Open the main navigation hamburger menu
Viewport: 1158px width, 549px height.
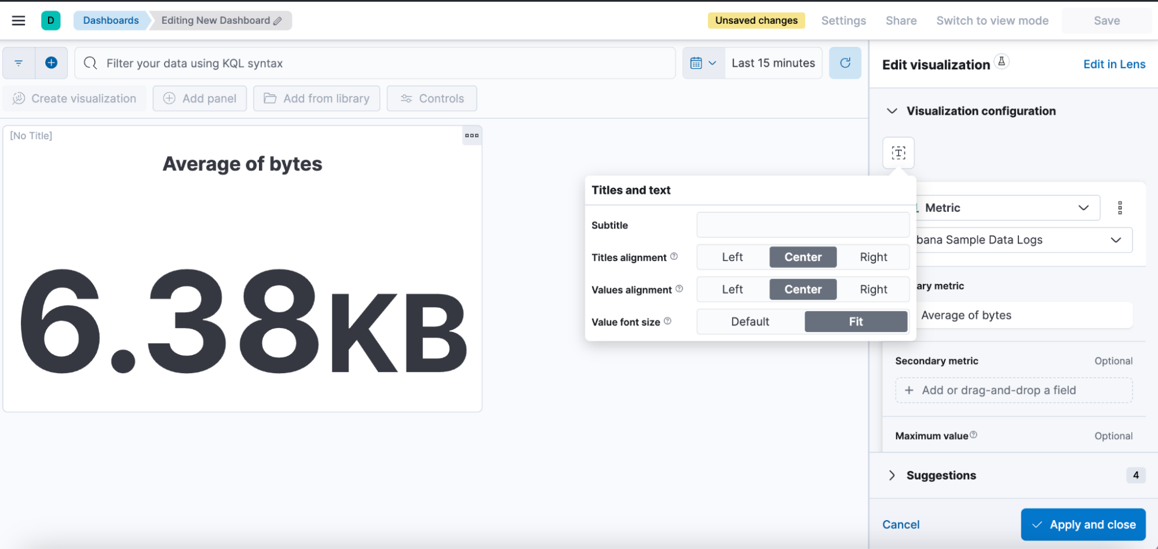(18, 20)
